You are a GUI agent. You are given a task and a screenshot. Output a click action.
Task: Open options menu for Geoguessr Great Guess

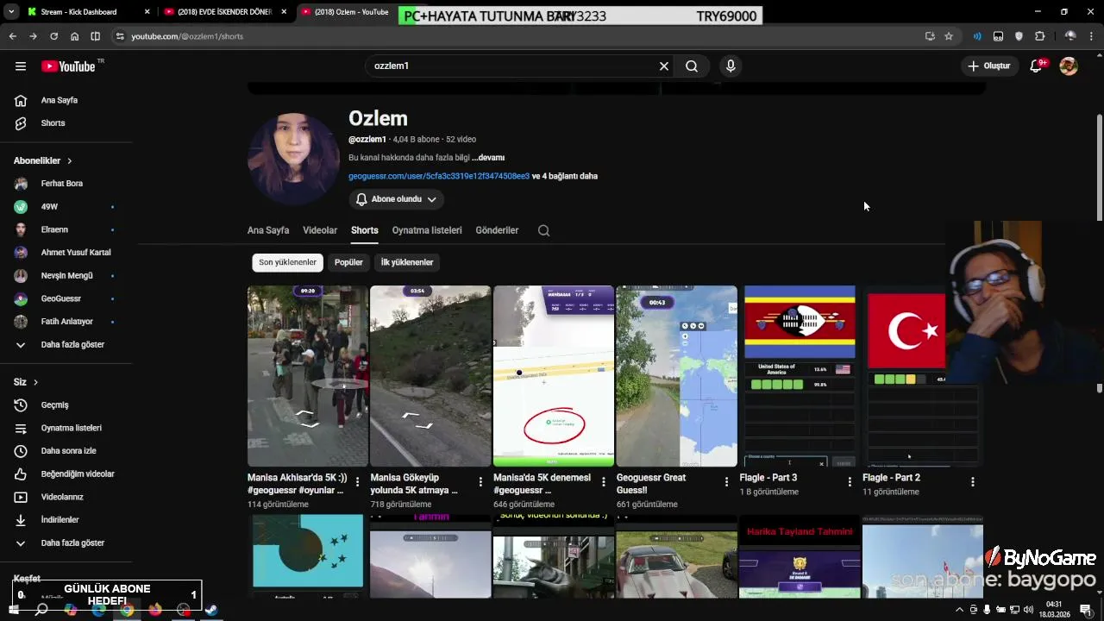coord(726,482)
